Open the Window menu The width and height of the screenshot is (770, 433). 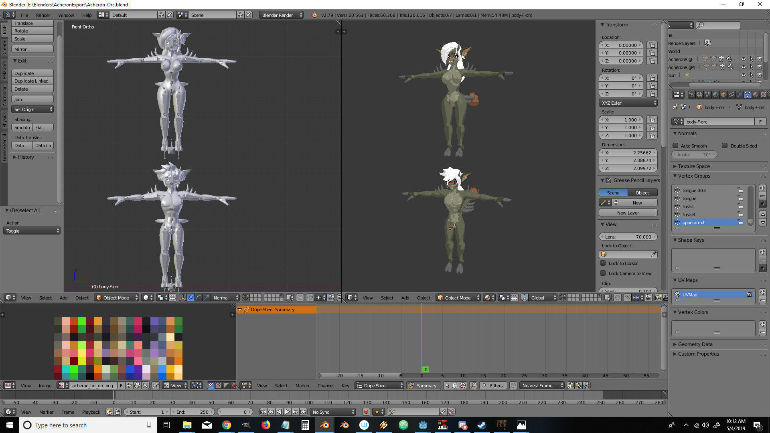point(66,15)
